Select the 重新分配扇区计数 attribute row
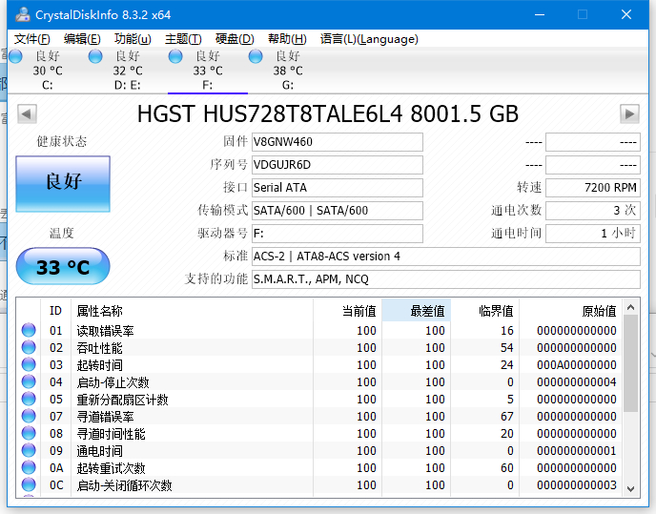Image resolution: width=656 pixels, height=514 pixels. click(x=319, y=399)
